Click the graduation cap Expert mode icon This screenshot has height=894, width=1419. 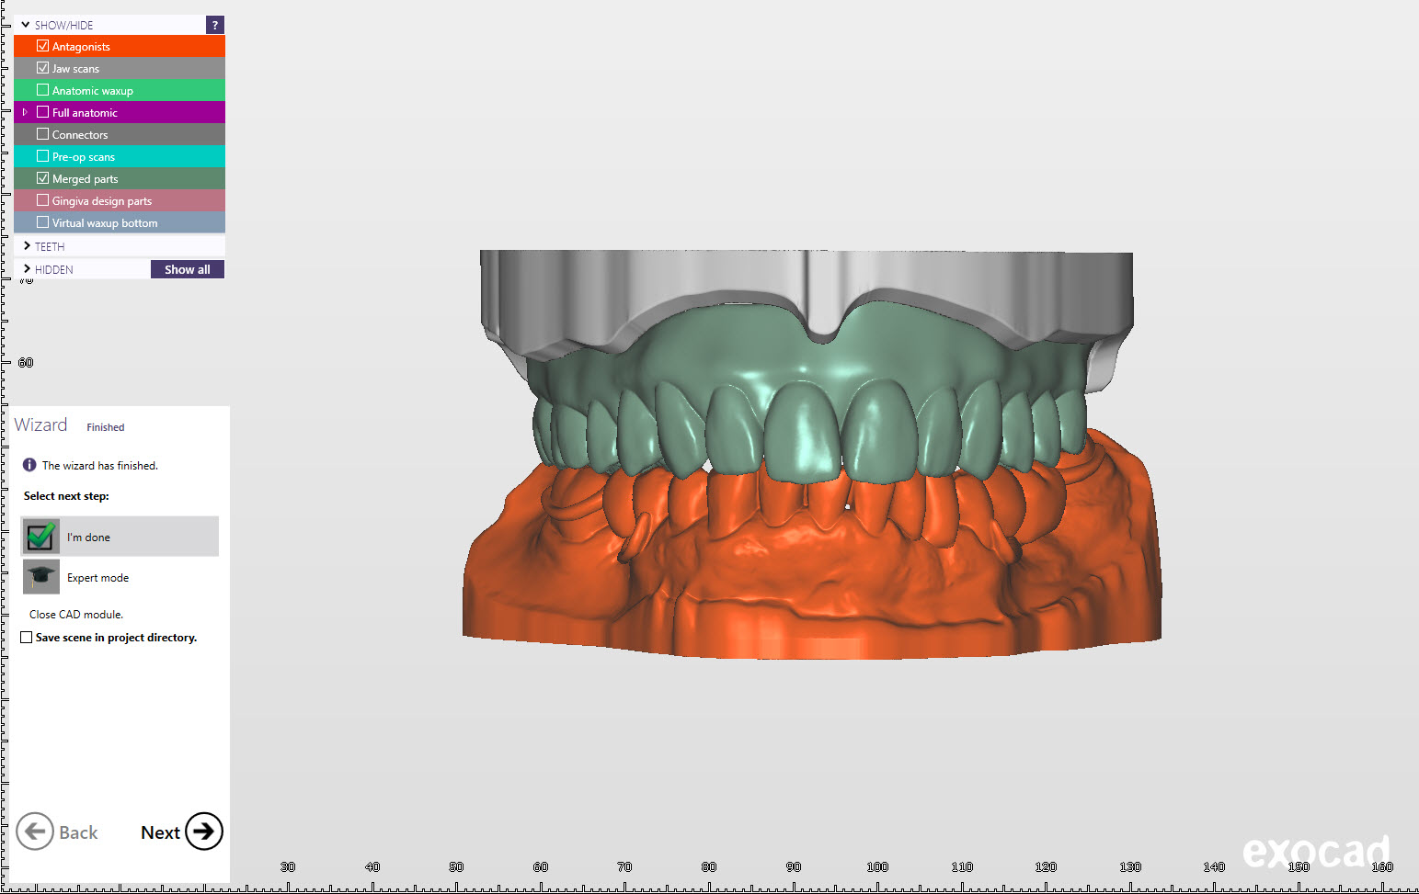click(40, 577)
